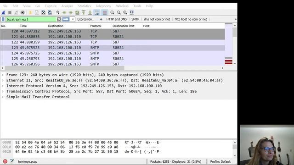Restart the current capture icon
Screen dimensions: 294x165
pos(16,12)
